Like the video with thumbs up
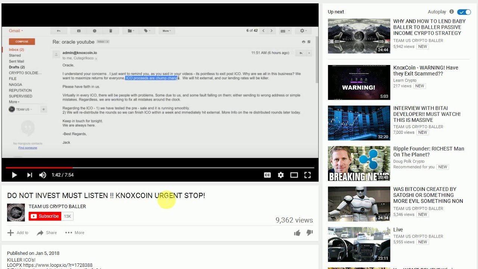478x269 pixels. coord(297,233)
